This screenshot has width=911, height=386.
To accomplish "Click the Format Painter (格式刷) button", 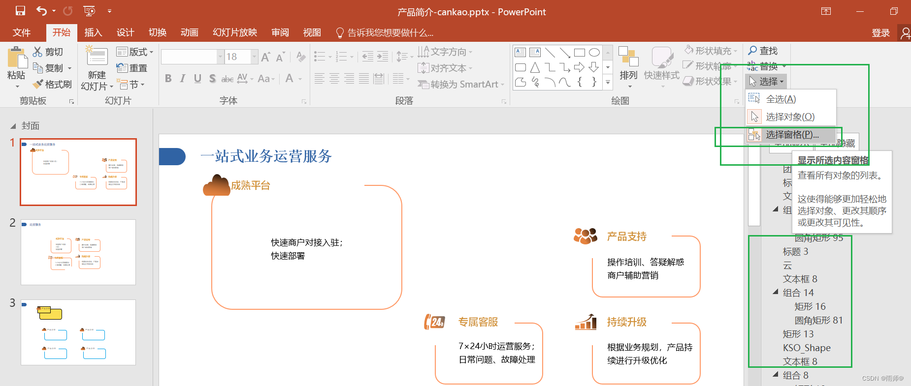I will coord(52,84).
